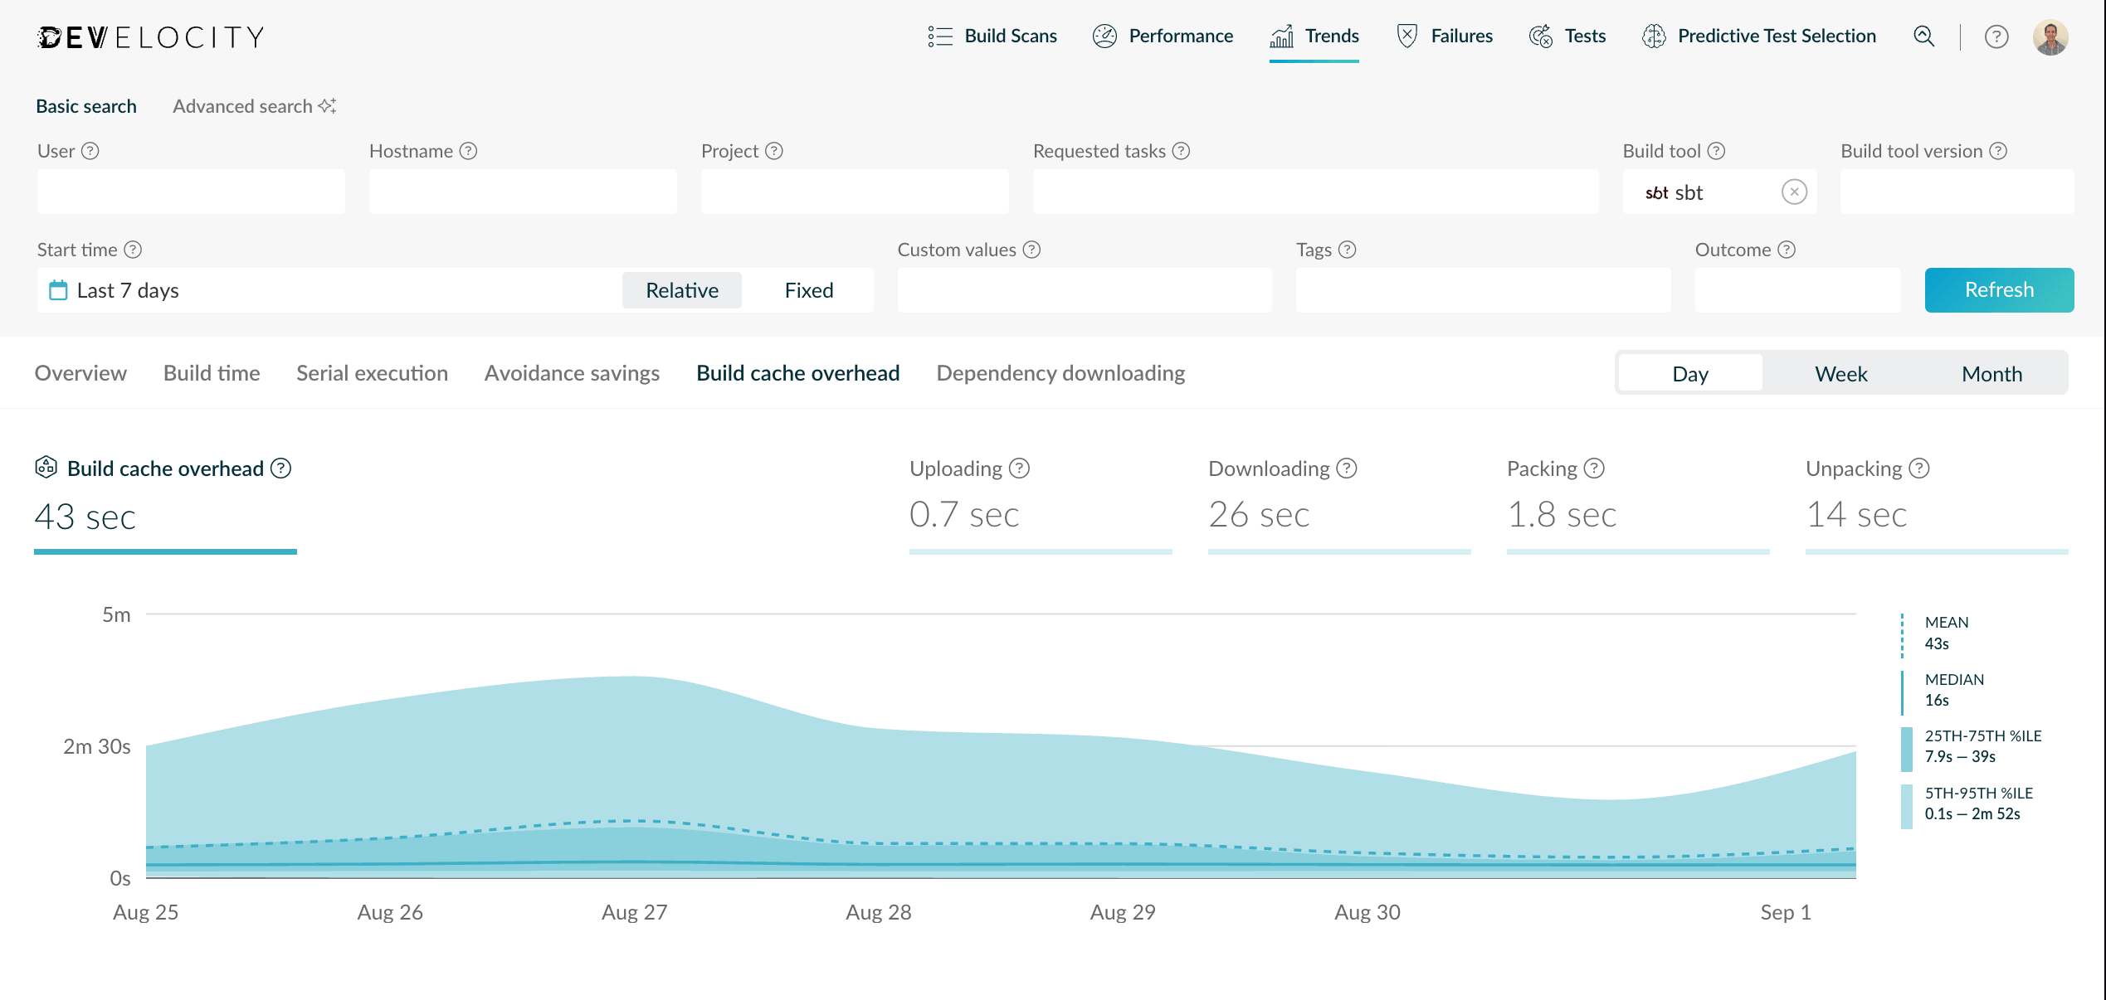Click the search magnifier icon
2106x1000 pixels.
click(x=1923, y=36)
